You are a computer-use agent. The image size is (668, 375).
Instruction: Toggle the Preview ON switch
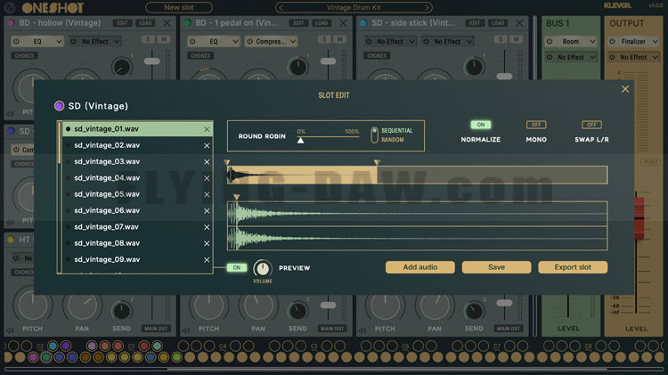[236, 267]
